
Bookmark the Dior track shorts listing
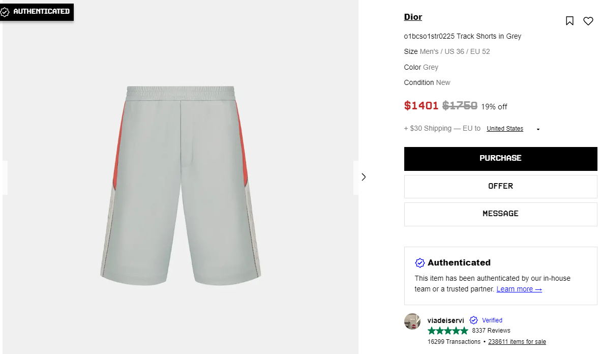(x=569, y=21)
